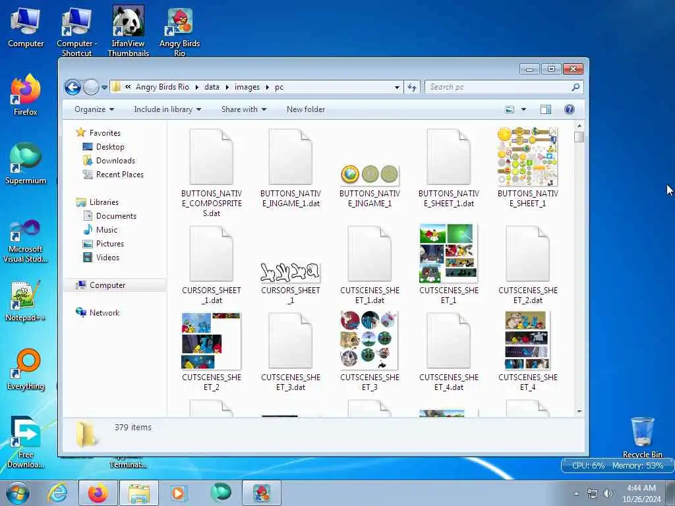Open the Supermium desktop shortcut
Image resolution: width=675 pixels, height=506 pixels.
tap(26, 163)
